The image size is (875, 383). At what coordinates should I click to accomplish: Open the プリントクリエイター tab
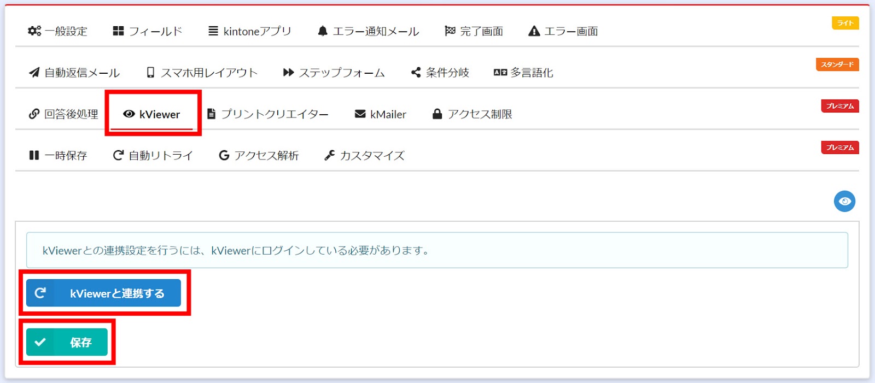(268, 114)
